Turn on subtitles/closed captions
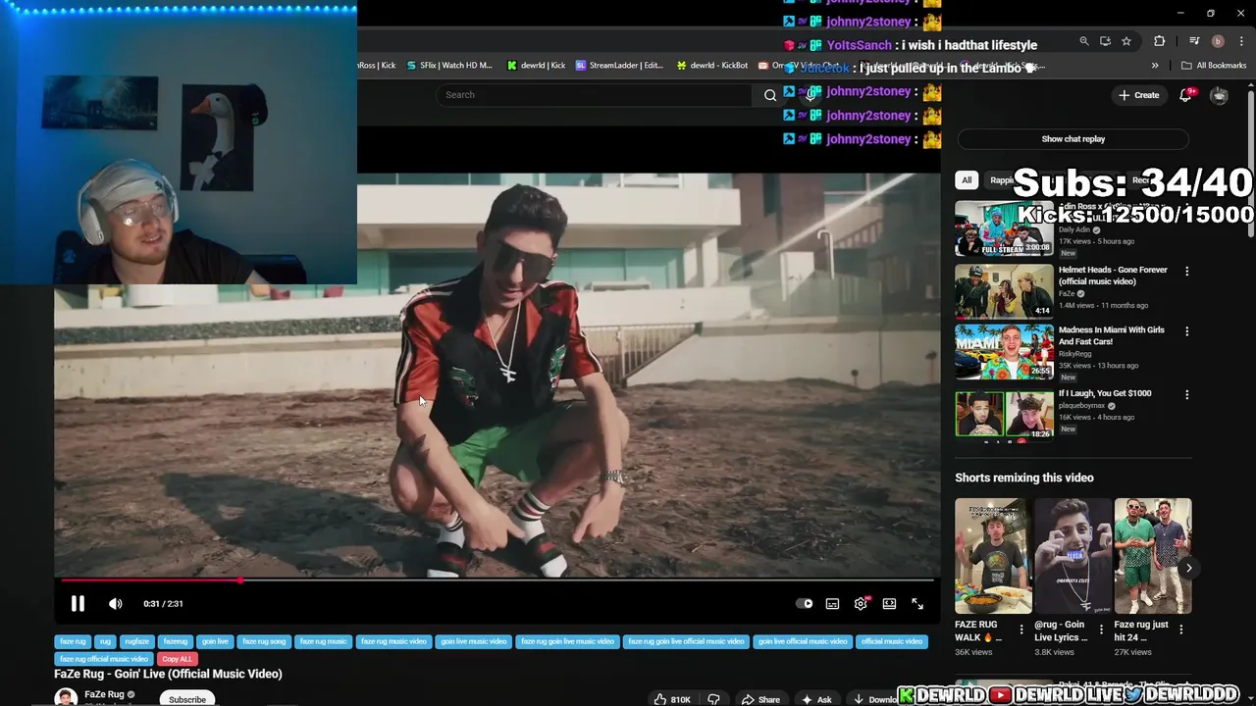Image resolution: width=1256 pixels, height=706 pixels. coord(832,604)
